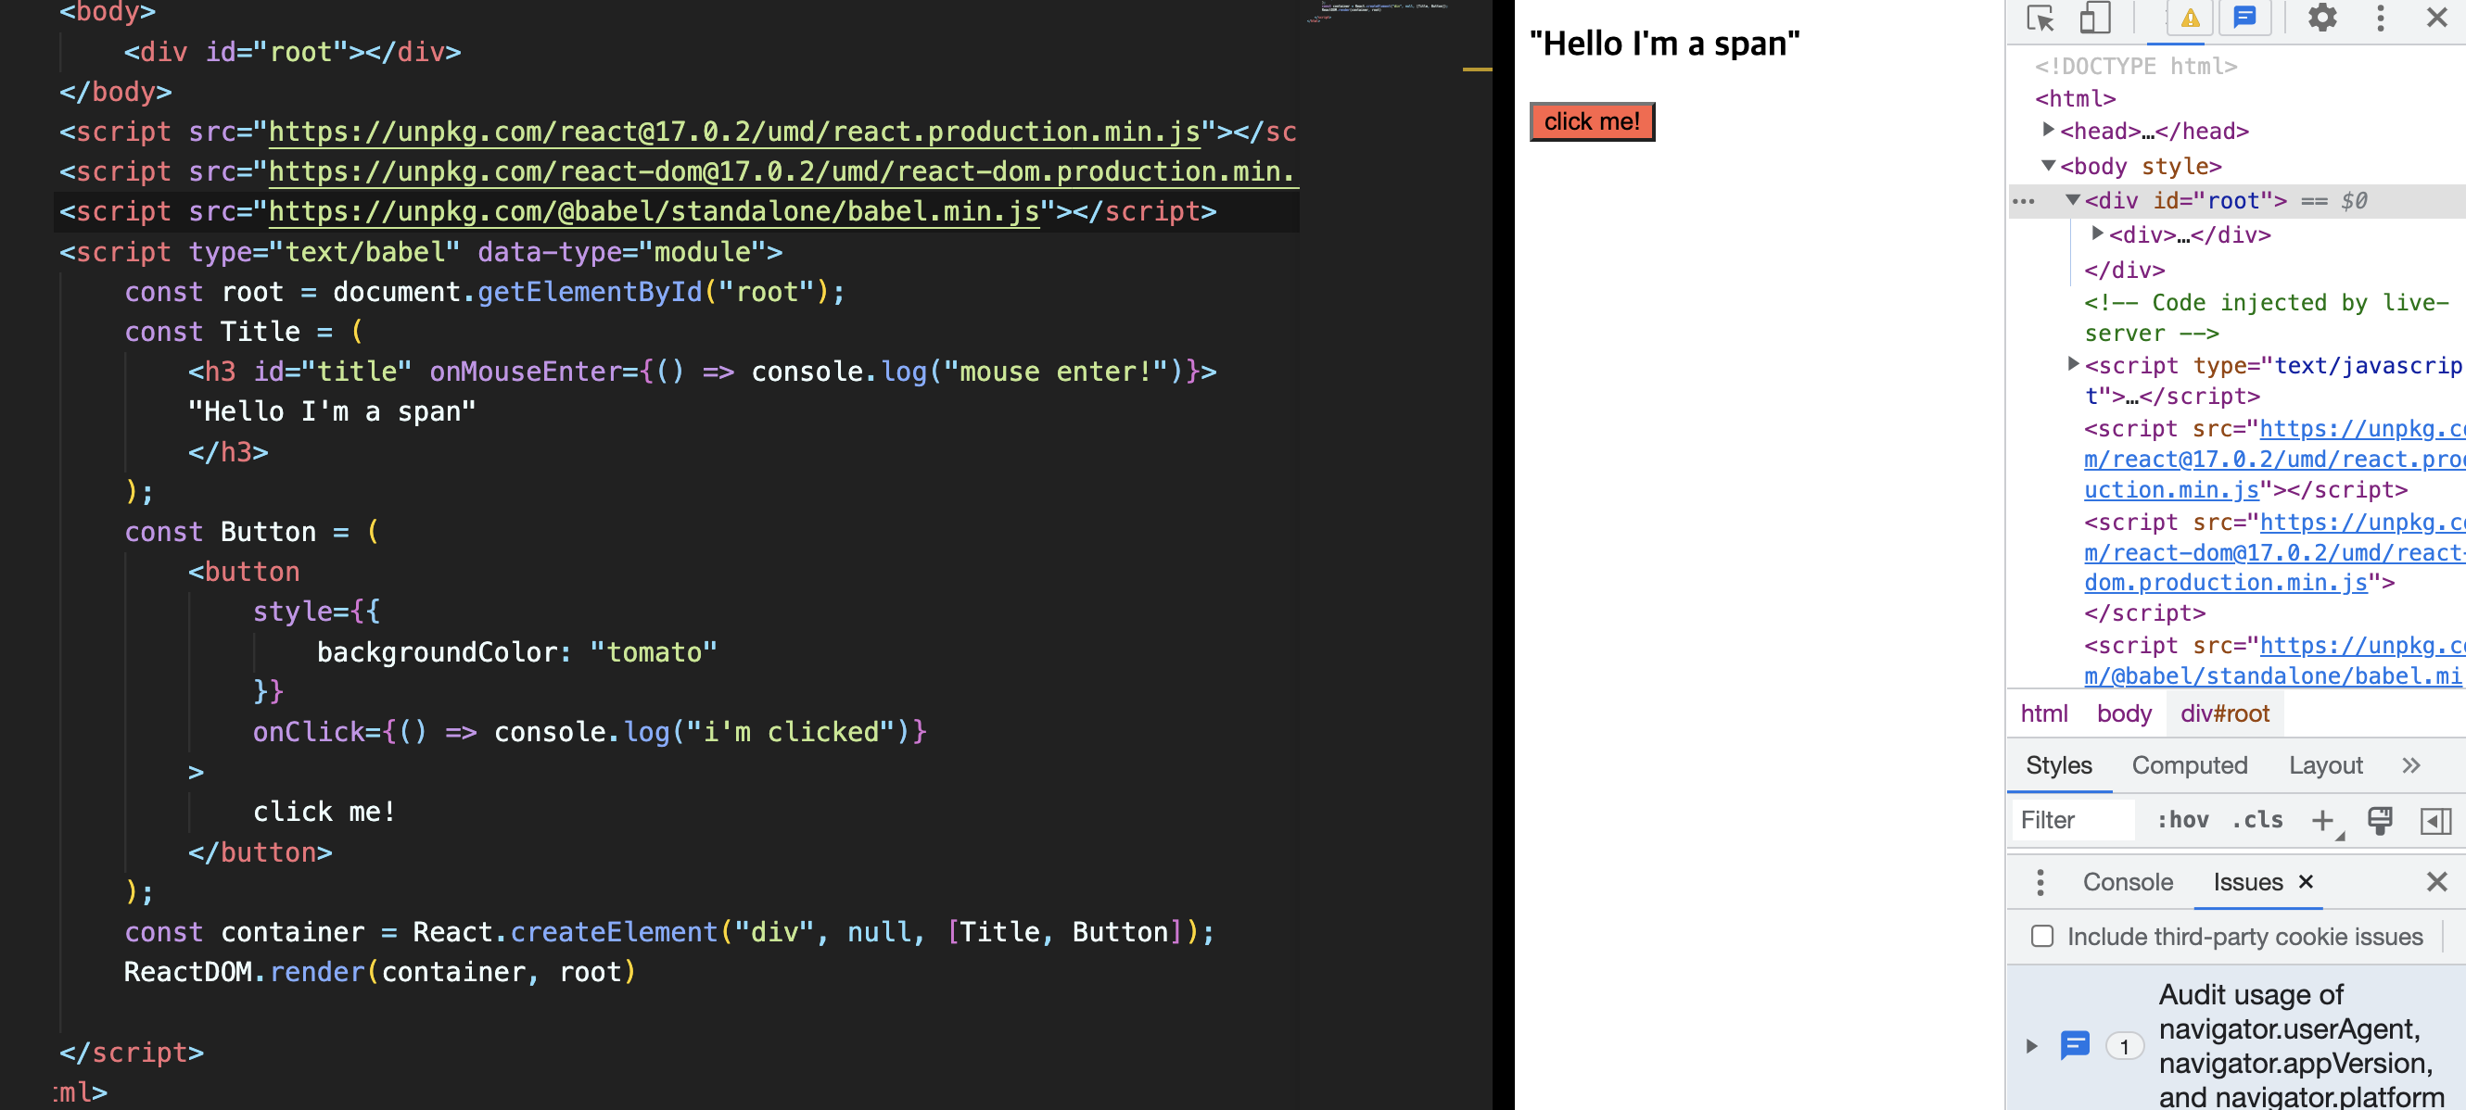2466x1110 pixels.
Task: Toggle the :hov element state button
Action: 2182,820
